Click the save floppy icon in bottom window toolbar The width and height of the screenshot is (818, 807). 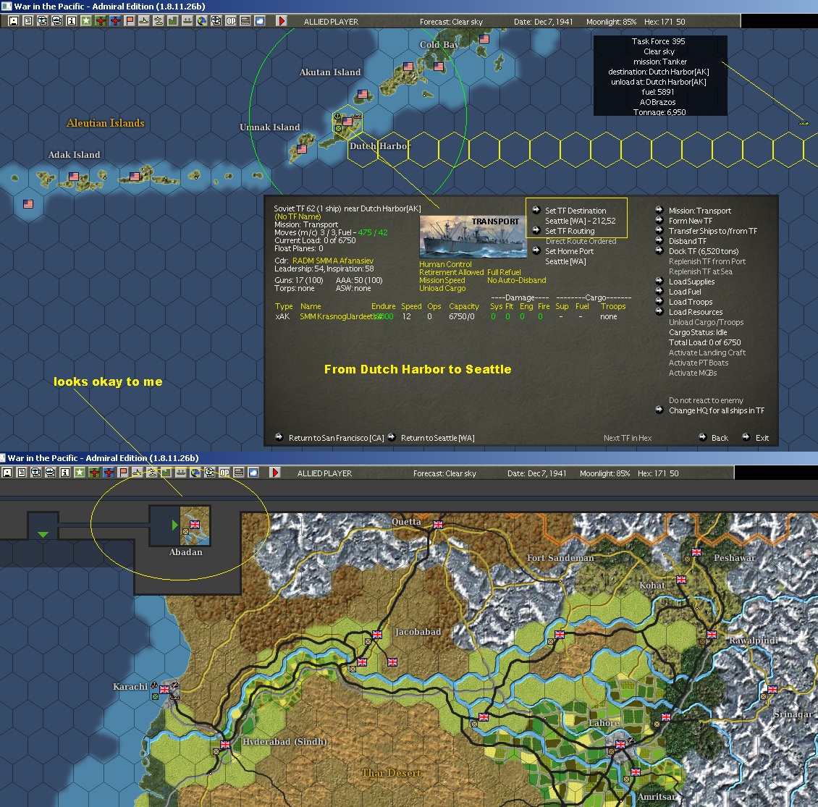(x=7, y=473)
